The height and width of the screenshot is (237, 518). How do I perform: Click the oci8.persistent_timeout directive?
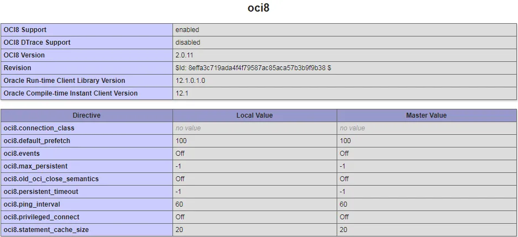click(41, 192)
